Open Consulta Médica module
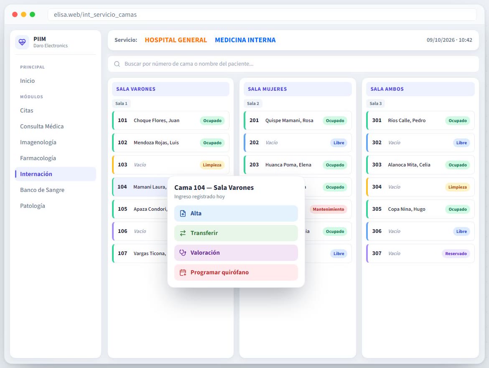Image resolution: width=489 pixels, height=368 pixels. coord(56,126)
